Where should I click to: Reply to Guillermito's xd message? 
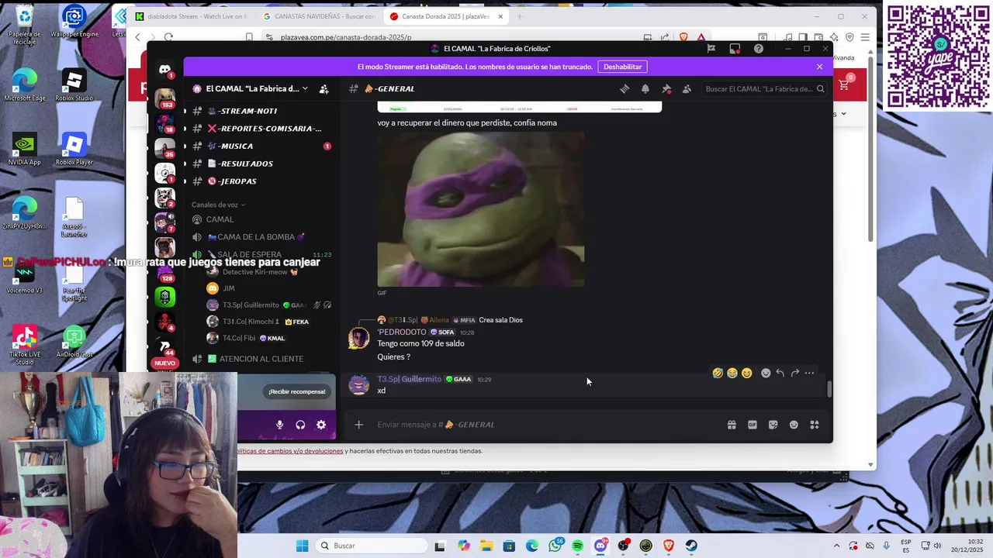[780, 373]
